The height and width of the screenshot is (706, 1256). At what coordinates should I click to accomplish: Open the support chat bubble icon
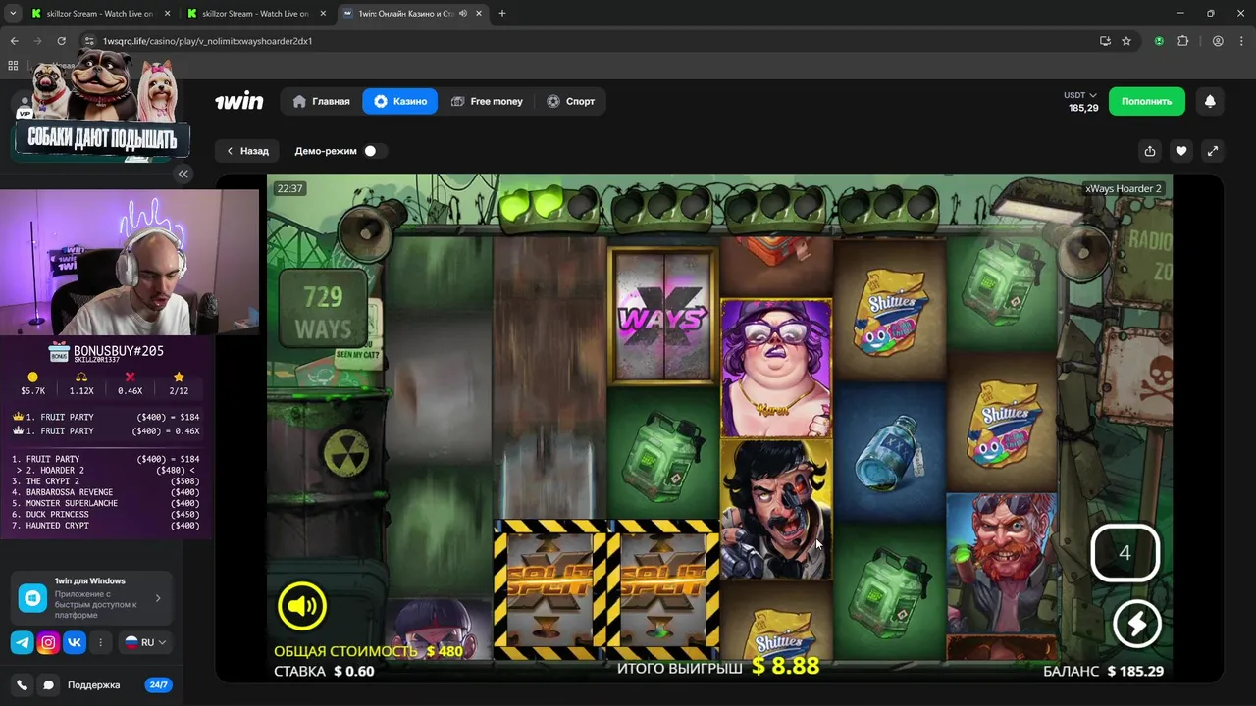48,685
